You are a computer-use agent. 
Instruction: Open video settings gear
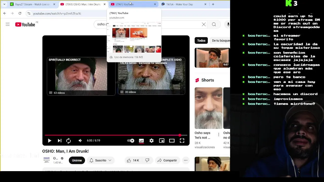pyautogui.click(x=151, y=141)
